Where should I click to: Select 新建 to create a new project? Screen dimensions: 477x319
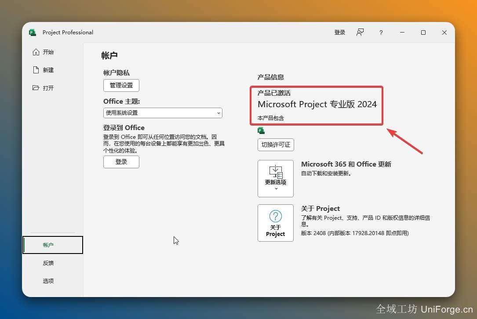[x=48, y=70]
